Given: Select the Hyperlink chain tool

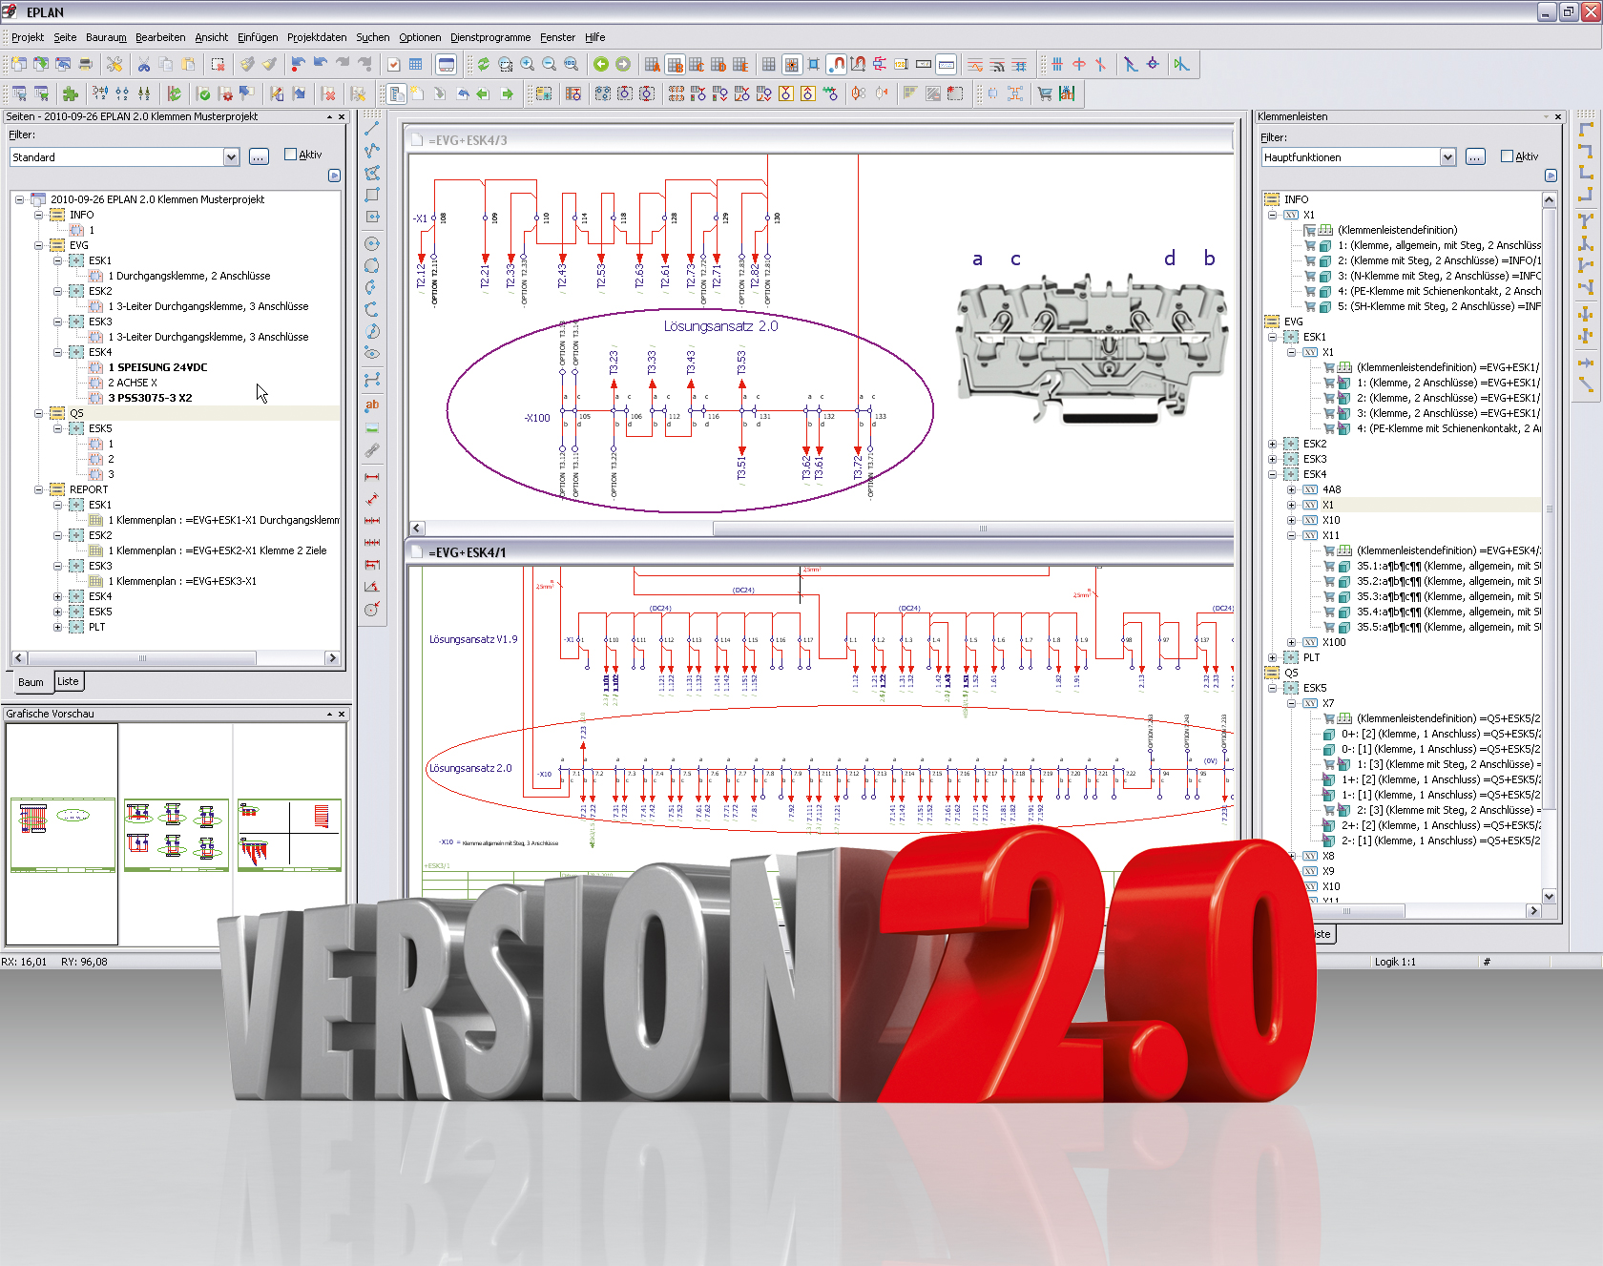Looking at the screenshot, I should click(x=372, y=450).
